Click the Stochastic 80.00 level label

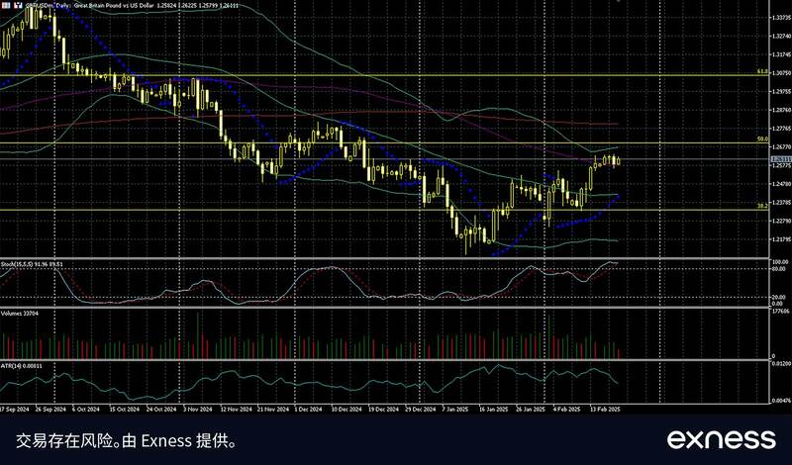point(778,268)
